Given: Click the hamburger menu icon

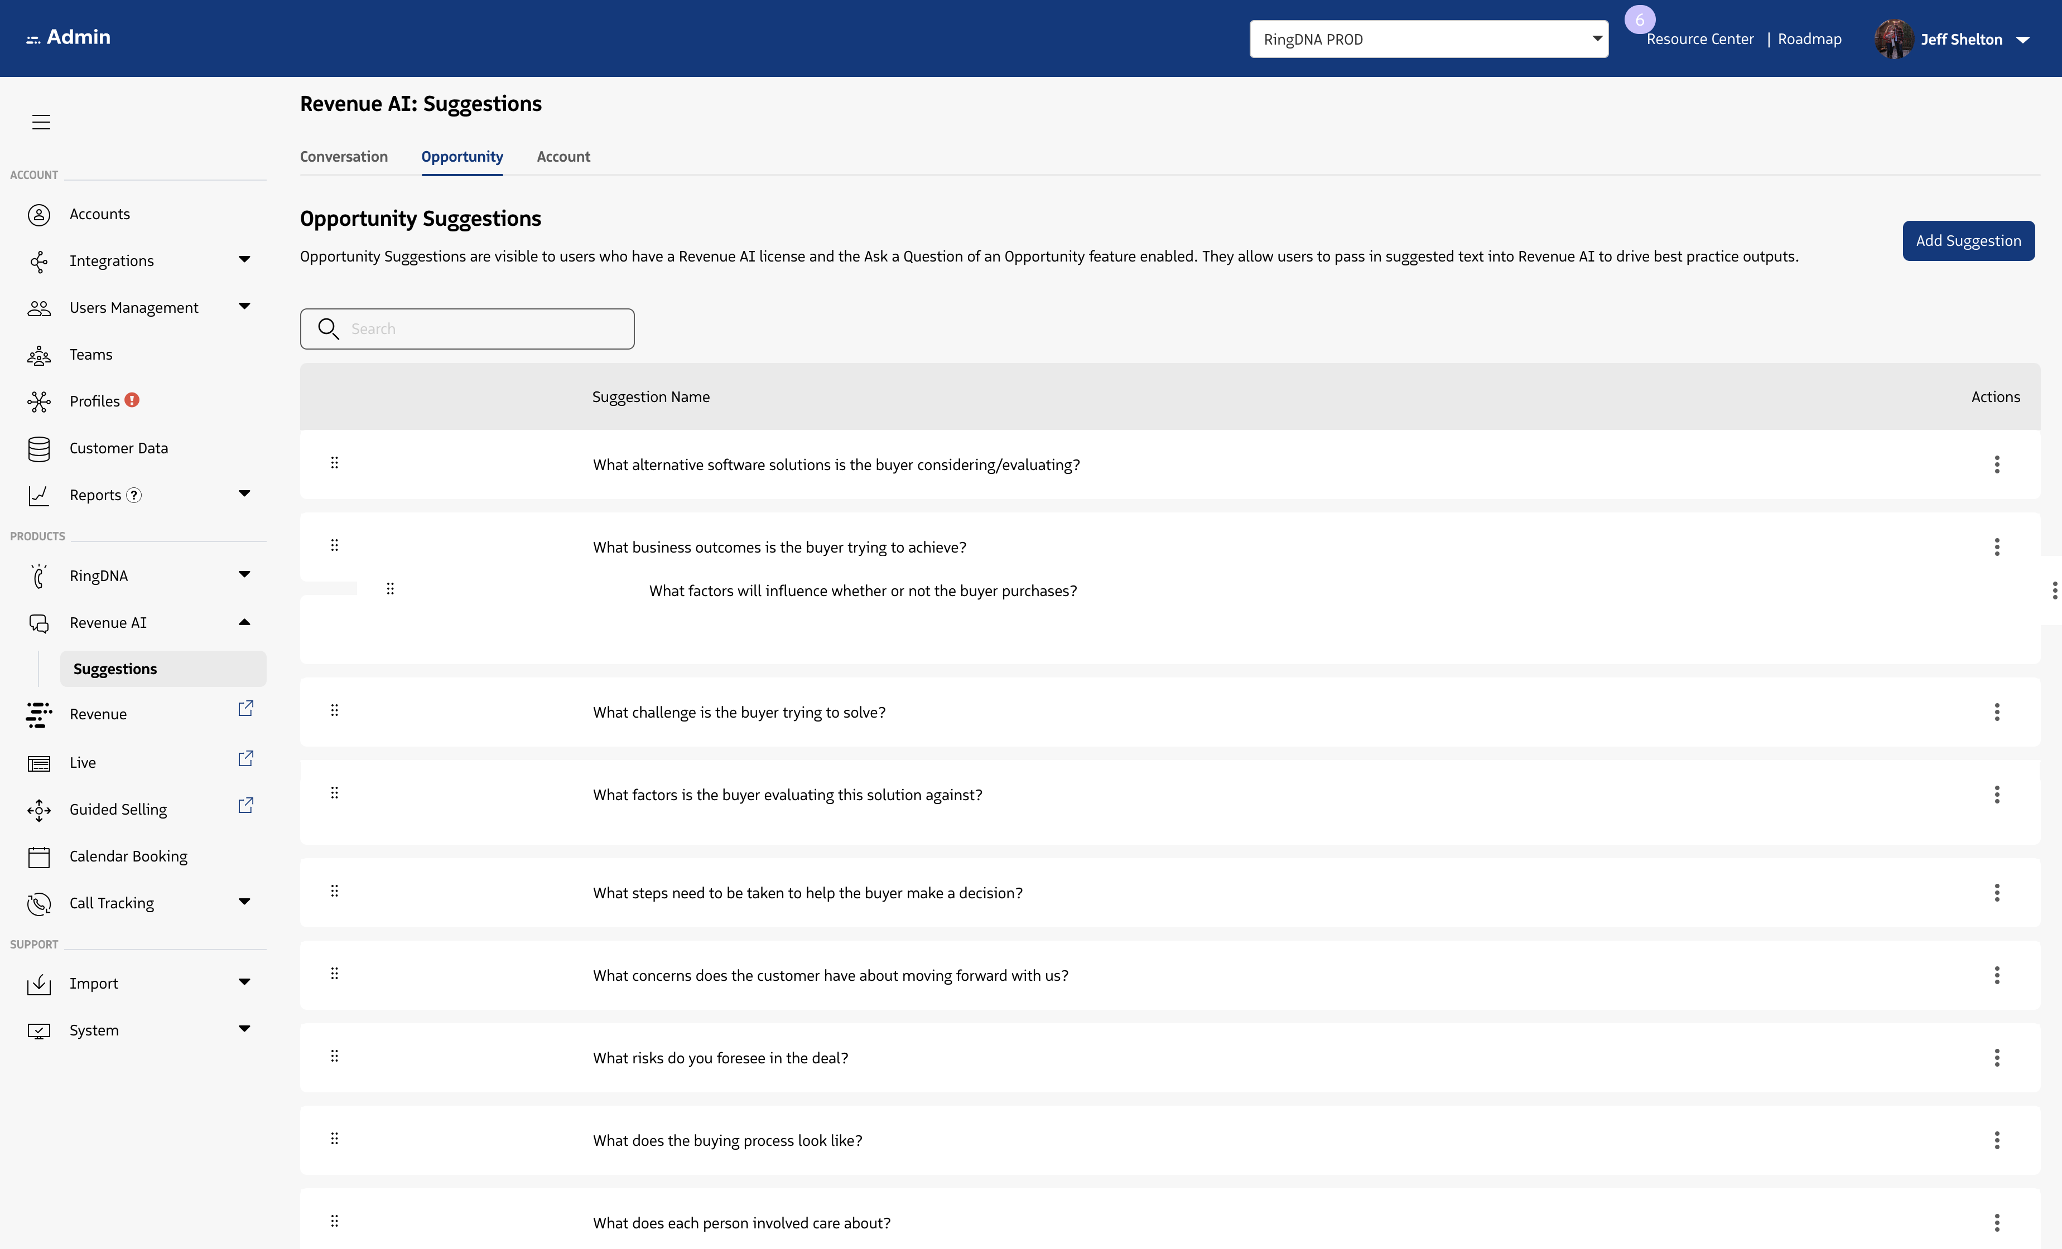Looking at the screenshot, I should 41,122.
